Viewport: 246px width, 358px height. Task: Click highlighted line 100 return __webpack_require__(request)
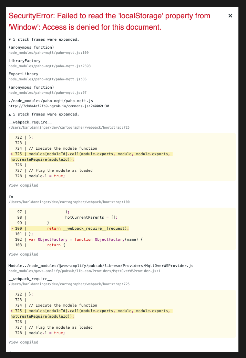(70, 229)
